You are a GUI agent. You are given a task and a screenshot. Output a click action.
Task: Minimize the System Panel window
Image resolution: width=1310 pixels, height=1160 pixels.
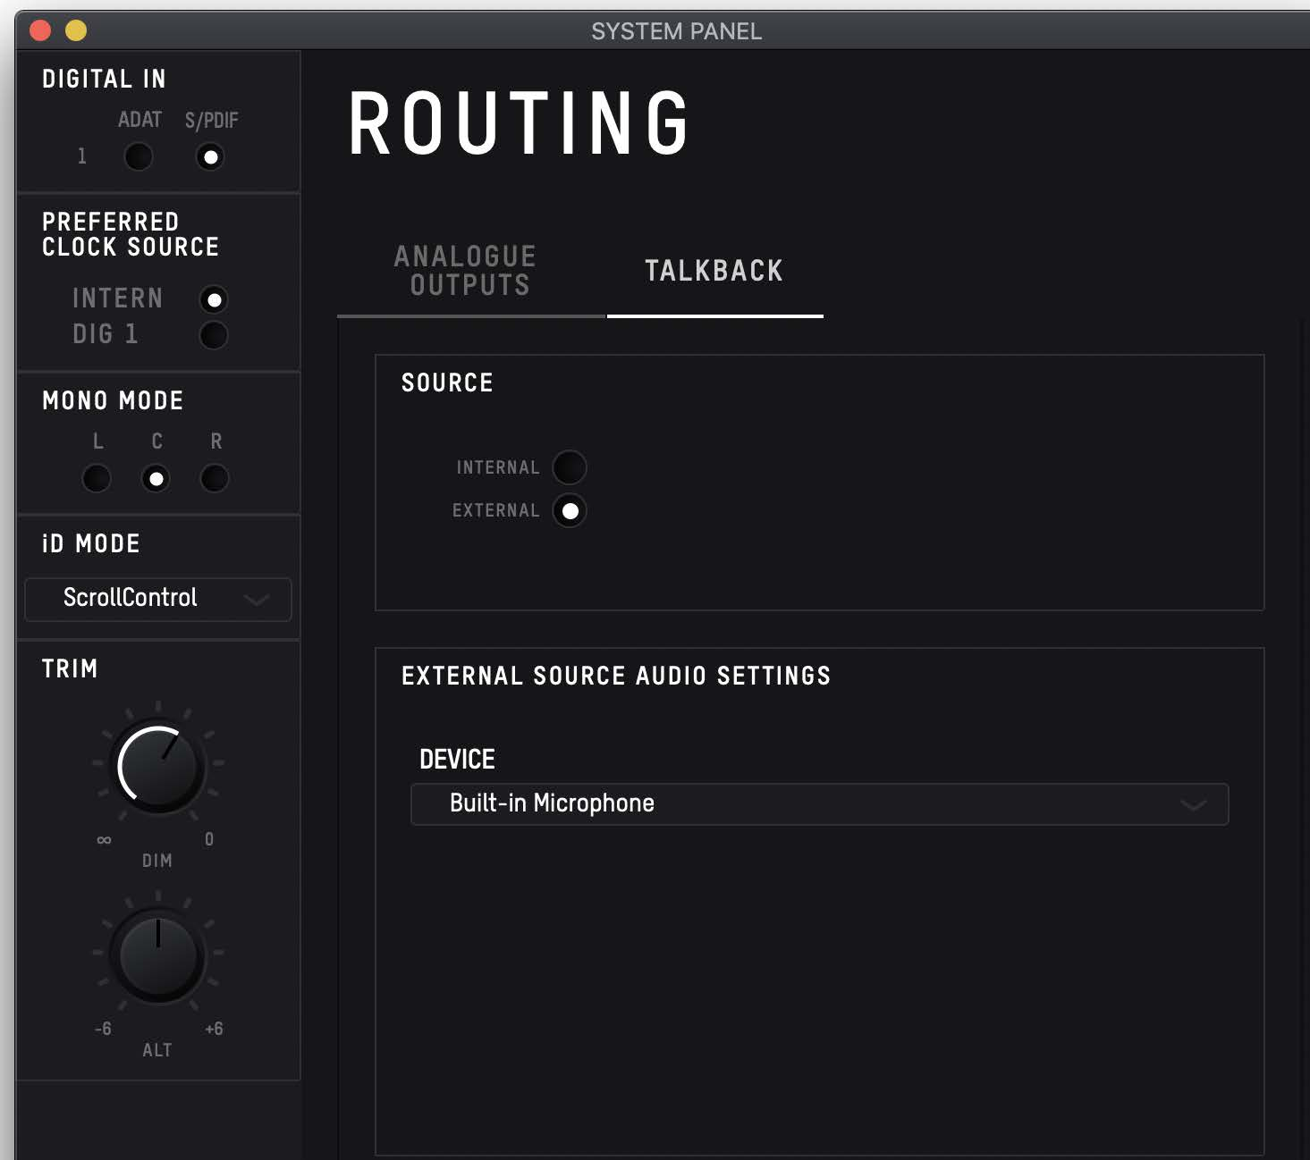(x=76, y=30)
